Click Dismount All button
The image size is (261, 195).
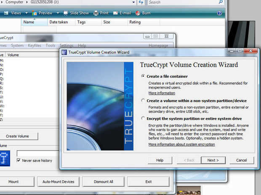pos(104,182)
